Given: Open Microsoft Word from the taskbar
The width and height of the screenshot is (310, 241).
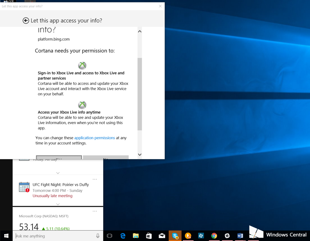Looking at the screenshot, I should [x=240, y=236].
